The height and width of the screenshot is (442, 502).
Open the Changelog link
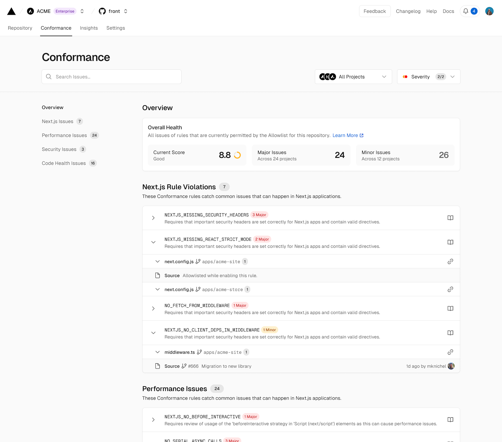[x=408, y=11]
